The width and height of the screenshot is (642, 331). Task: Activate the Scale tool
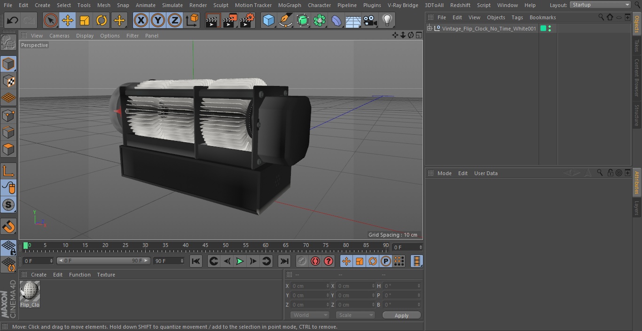coord(85,20)
